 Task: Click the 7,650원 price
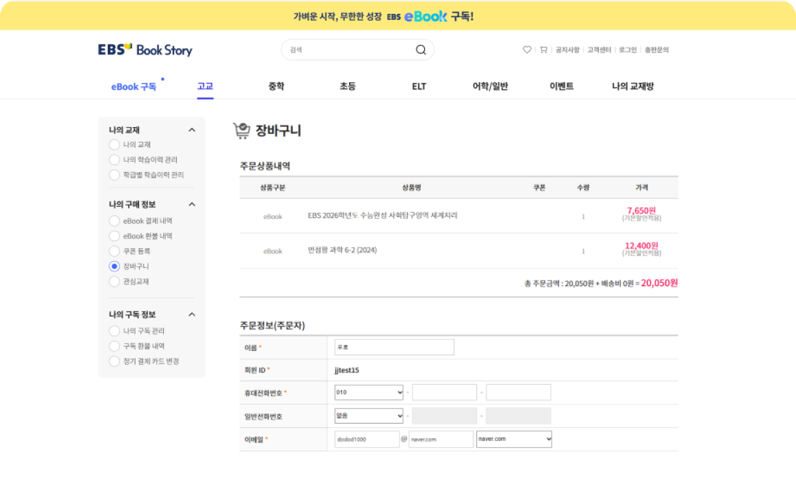coord(641,210)
